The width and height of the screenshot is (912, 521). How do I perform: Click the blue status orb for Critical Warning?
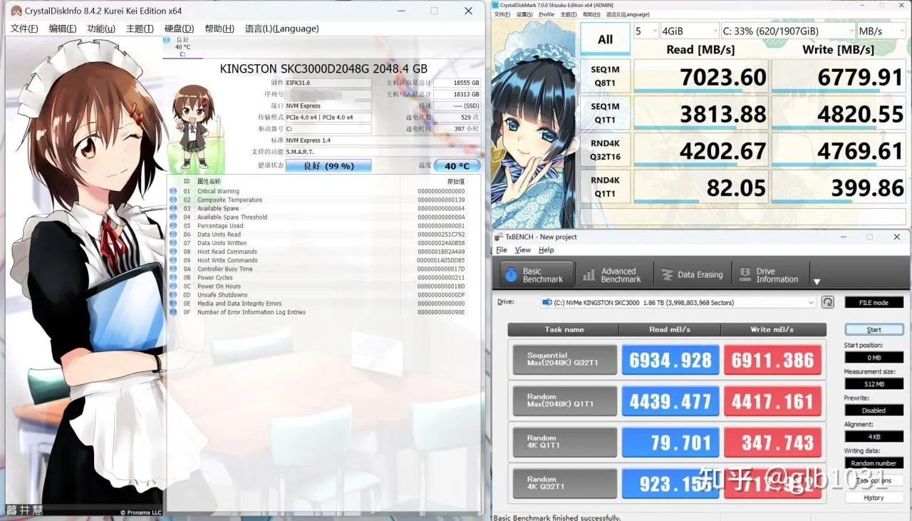173,191
